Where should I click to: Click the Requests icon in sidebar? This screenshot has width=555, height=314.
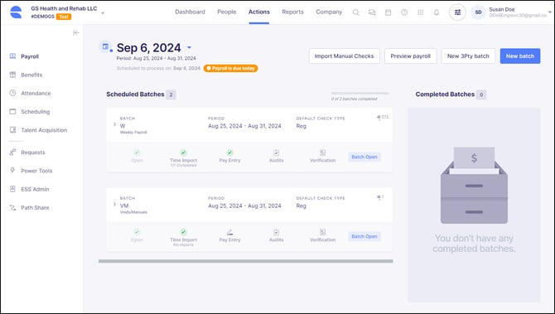click(12, 152)
